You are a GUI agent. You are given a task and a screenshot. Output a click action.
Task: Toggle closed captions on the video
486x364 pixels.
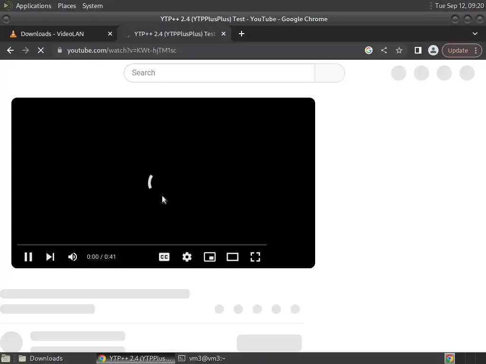(164, 257)
